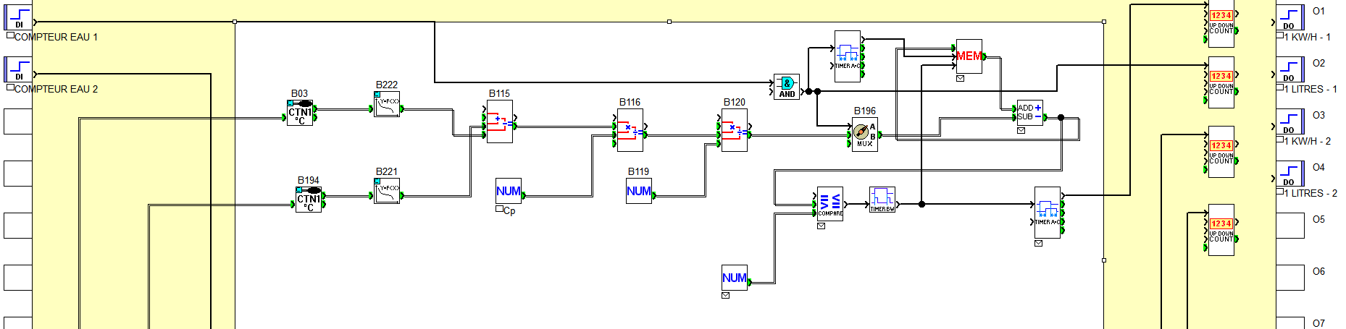Image resolution: width=1346 pixels, height=329 pixels.
Task: Select the CTN1 temperature block B03
Action: point(300,113)
